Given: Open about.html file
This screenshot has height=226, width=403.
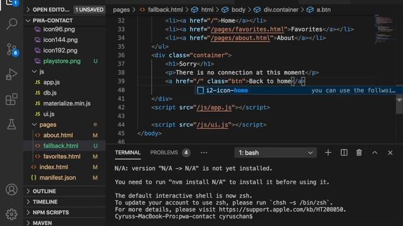Looking at the screenshot, I should click(x=58, y=136).
